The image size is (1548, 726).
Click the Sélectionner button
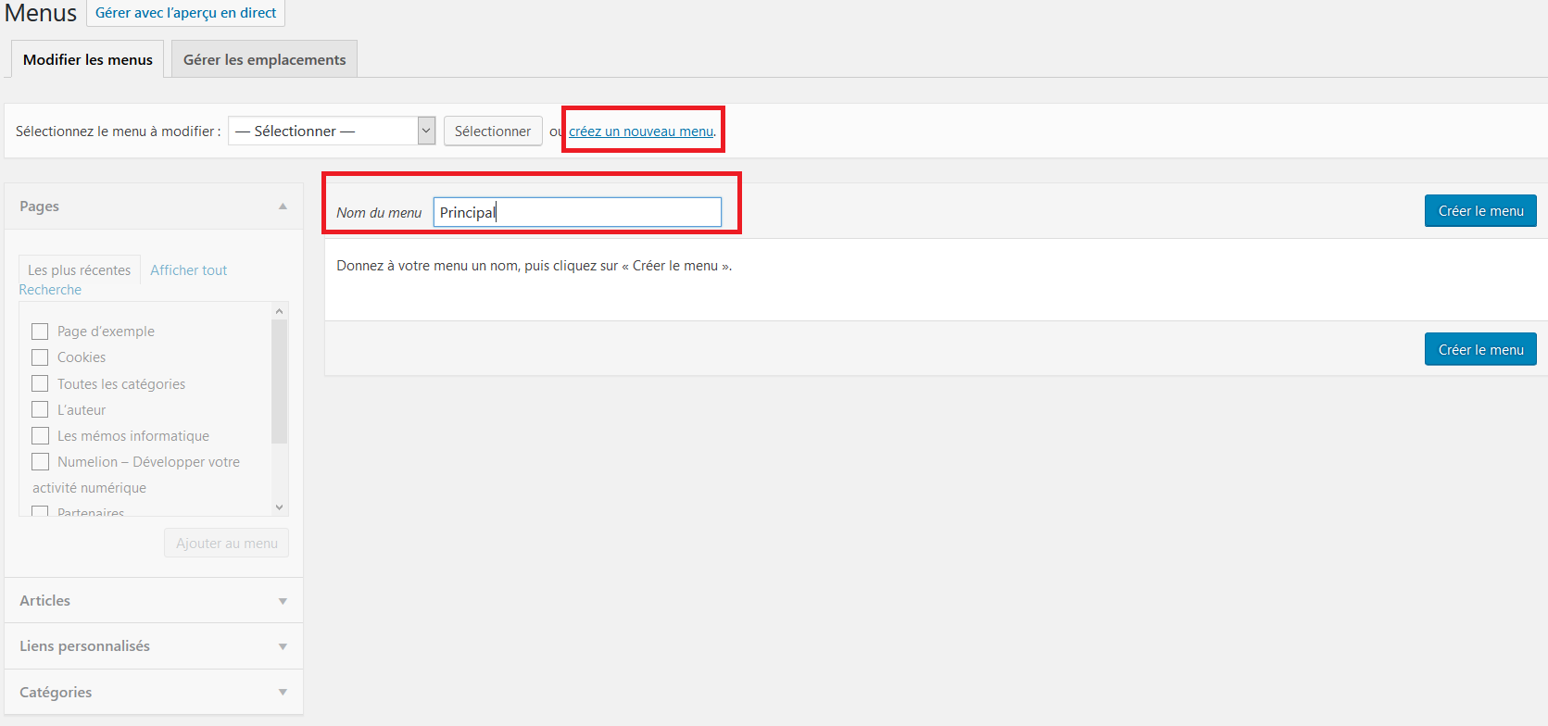493,131
